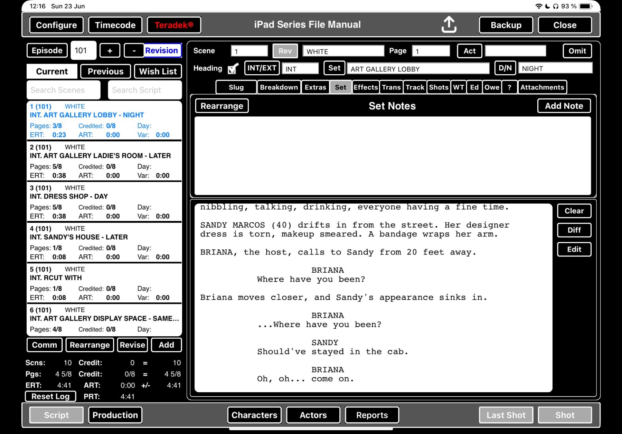Select scene 3 INT. DRESS SHOP - DAY

click(x=104, y=202)
